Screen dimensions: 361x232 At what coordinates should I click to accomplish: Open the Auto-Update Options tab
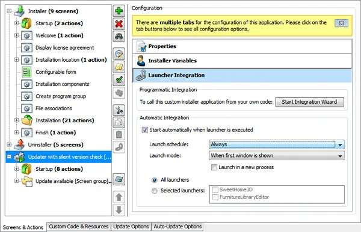click(x=177, y=227)
